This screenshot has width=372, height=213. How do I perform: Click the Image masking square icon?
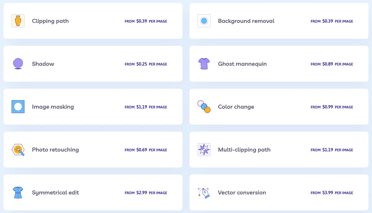(18, 107)
